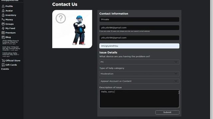Screen dimensions: 213x119
Task: Open the Official Store cart icon
Action: coord(3,60)
